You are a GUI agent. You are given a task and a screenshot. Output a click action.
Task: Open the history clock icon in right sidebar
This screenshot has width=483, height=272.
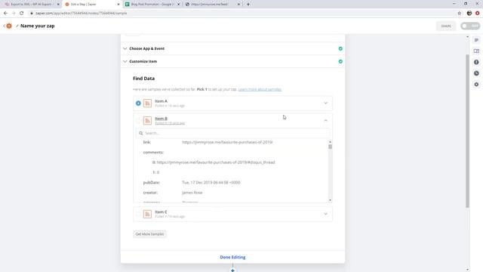click(x=476, y=73)
